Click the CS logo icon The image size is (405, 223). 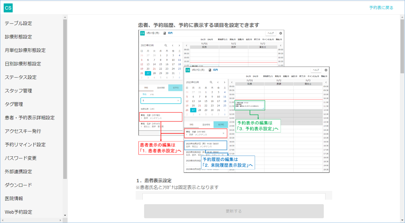(x=8, y=8)
